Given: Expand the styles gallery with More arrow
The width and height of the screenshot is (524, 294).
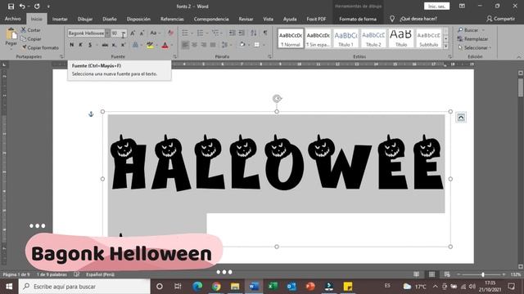Looking at the screenshot, I should [445, 46].
